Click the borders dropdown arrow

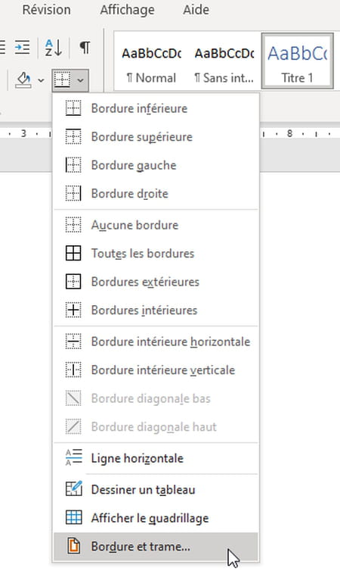click(x=81, y=80)
